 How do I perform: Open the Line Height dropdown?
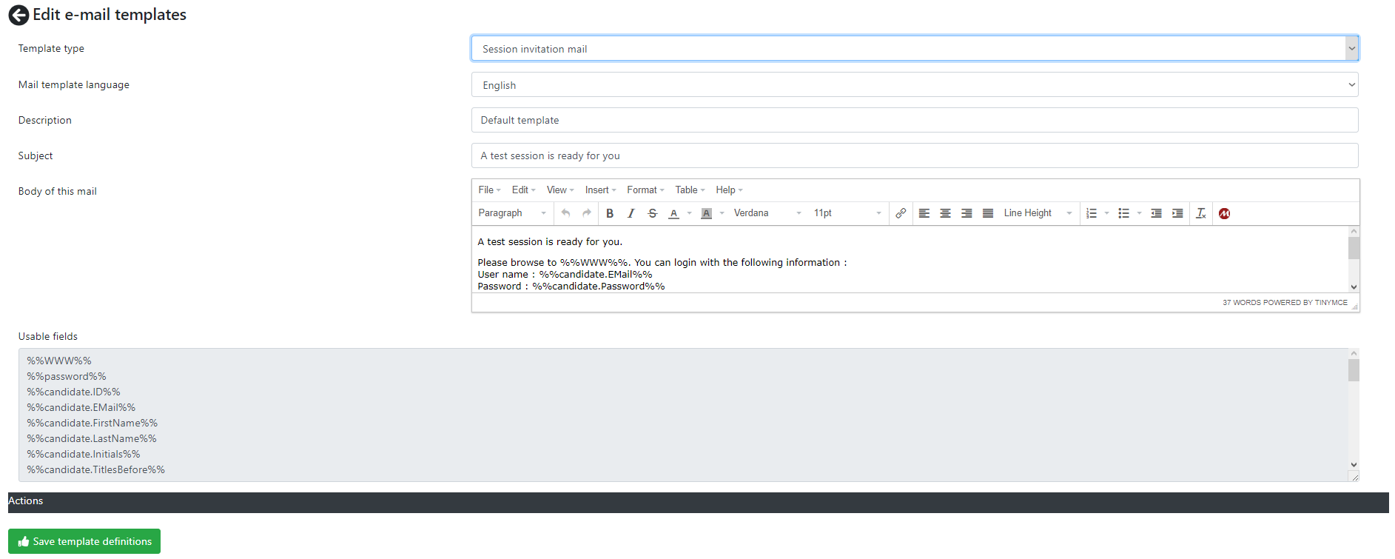coord(1038,213)
